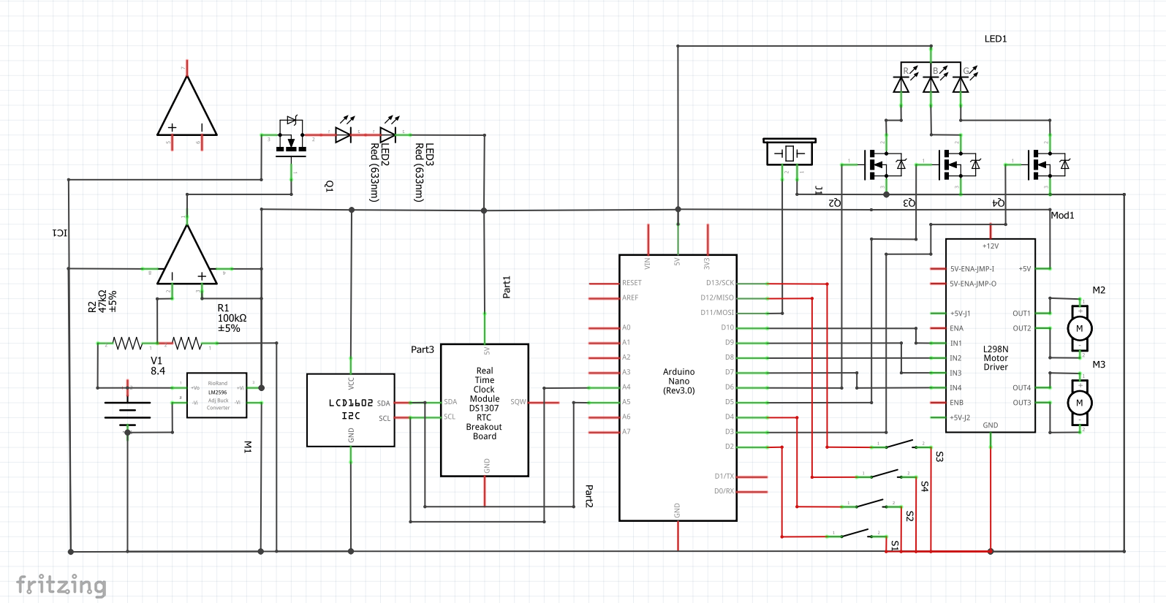Click the Arduino A4 pin label
This screenshot has height=603, width=1166.
pos(626,387)
